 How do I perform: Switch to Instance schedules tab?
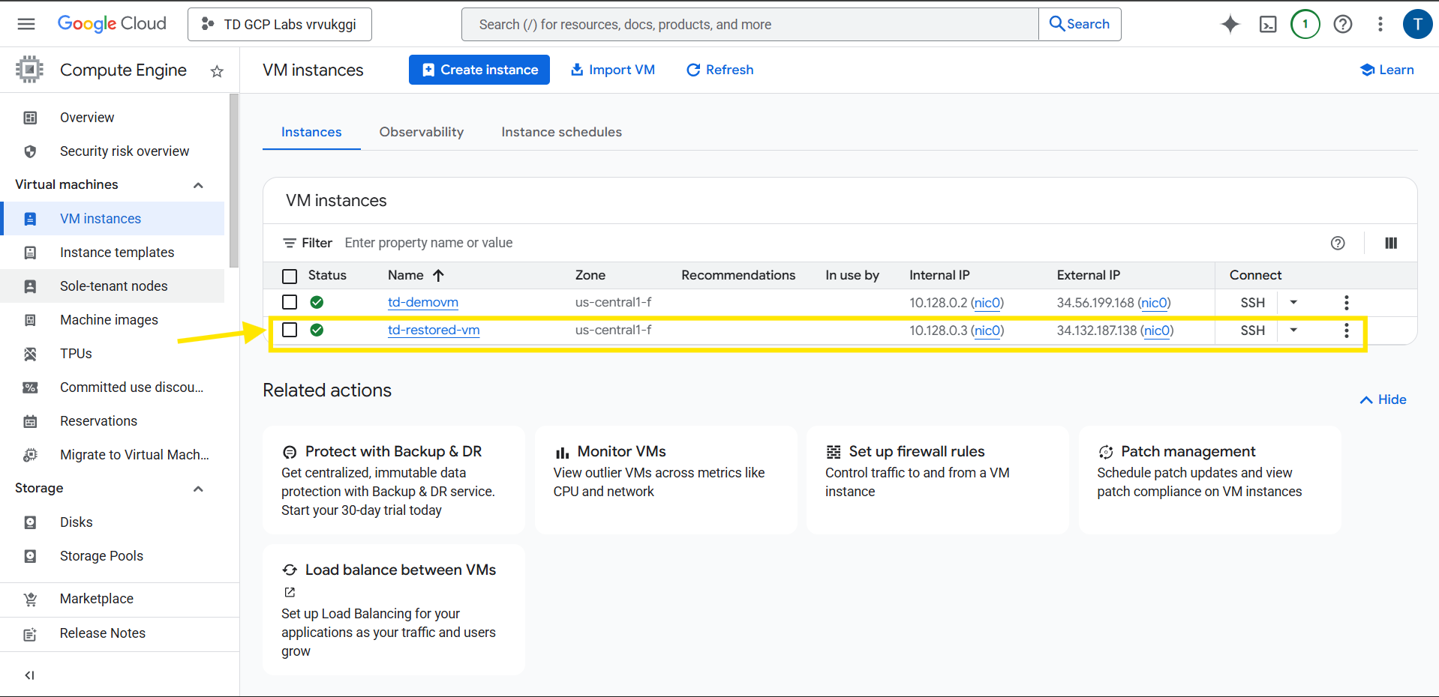(561, 132)
